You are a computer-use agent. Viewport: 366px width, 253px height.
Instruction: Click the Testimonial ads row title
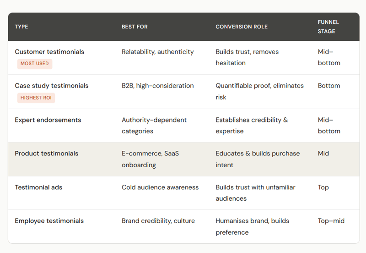(x=38, y=187)
